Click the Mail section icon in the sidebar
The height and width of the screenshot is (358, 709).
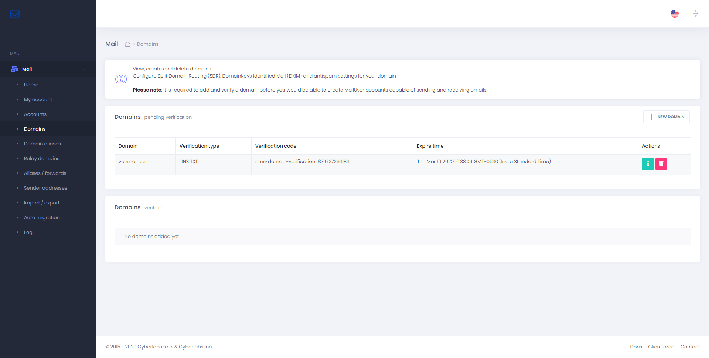(15, 69)
